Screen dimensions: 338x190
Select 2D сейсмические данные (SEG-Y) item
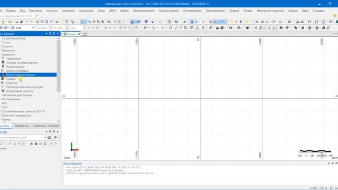pyautogui.click(x=23, y=111)
